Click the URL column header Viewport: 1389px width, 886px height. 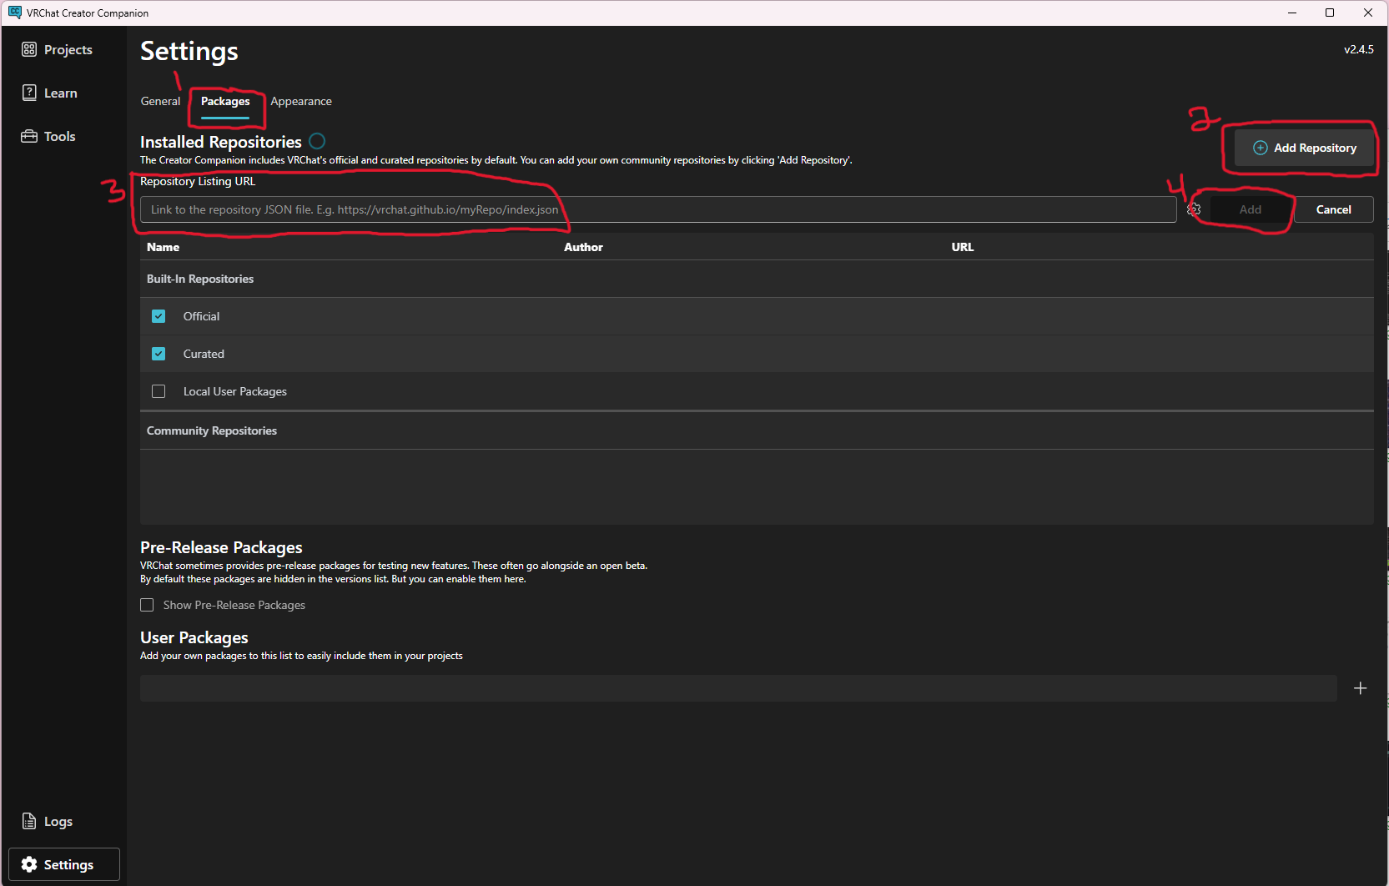(963, 247)
